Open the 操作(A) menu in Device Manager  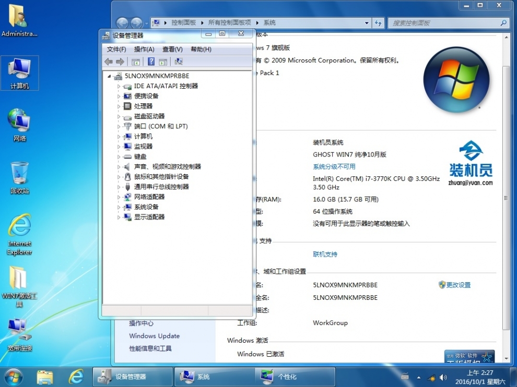coord(145,49)
